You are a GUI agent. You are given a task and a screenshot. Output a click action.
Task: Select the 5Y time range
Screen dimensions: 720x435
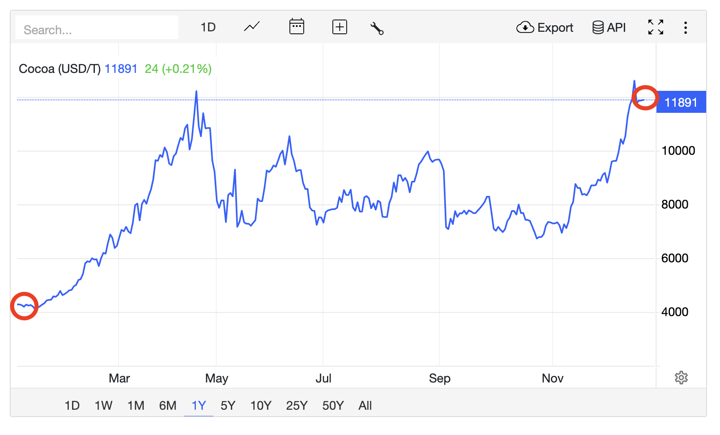228,406
